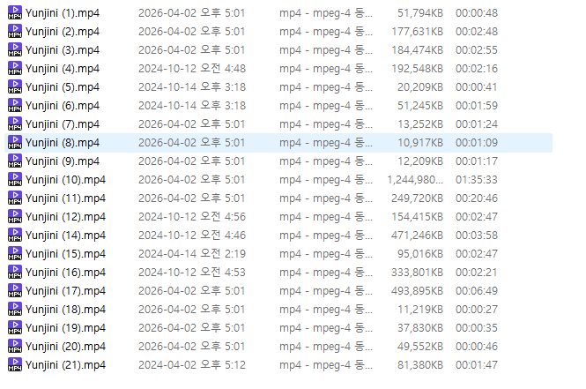Viewport: 586px width, 389px height.
Task: Select the Yunjini (2).mp4 file name
Action: (63, 32)
